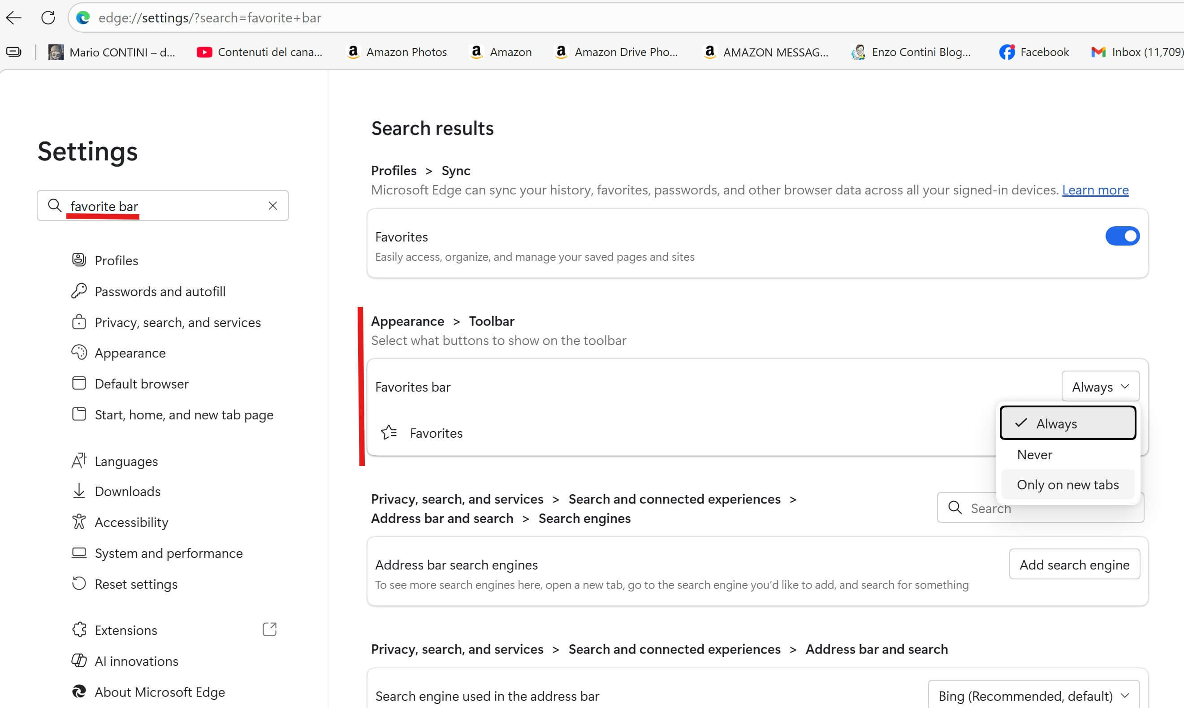1184x708 pixels.
Task: Click the favorite bar settings search field
Action: [162, 206]
